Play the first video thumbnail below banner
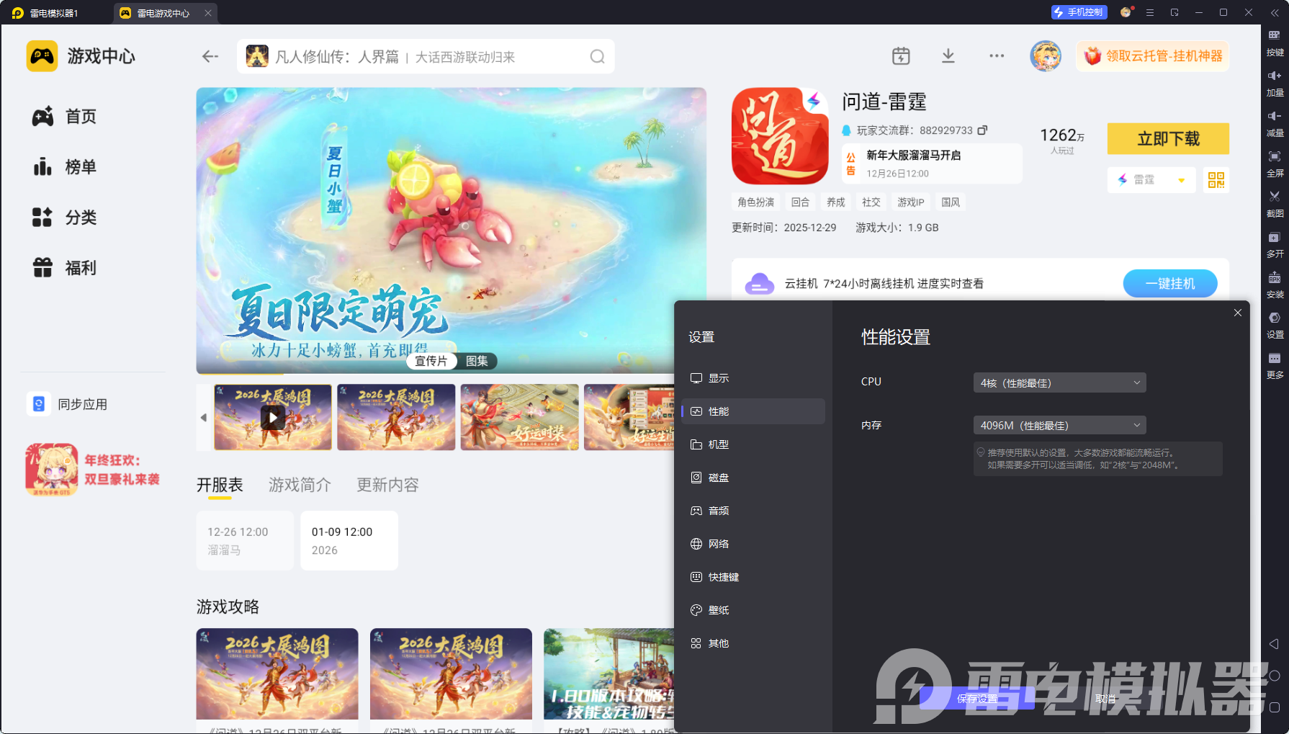This screenshot has height=734, width=1289. pyautogui.click(x=273, y=417)
